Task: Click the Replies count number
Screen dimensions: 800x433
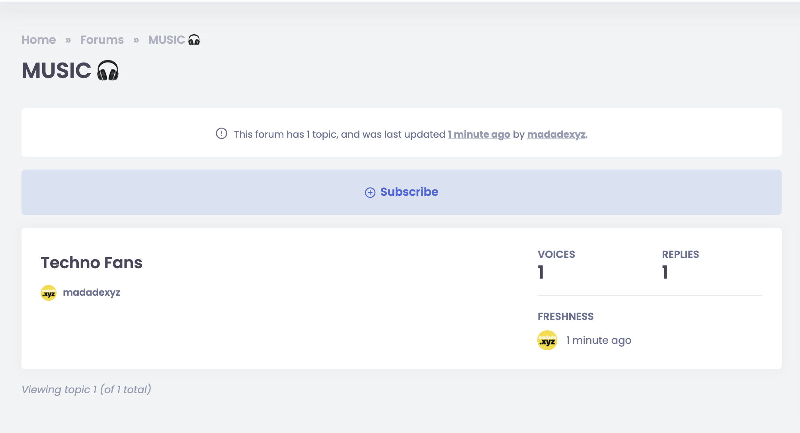Action: click(x=665, y=273)
